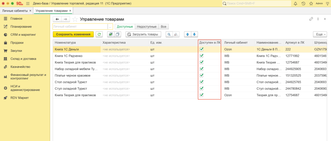Toggle checkbox for Стол складной Турист
Image resolution: width=331 pixels, height=141 pixels.
pyautogui.click(x=201, y=82)
